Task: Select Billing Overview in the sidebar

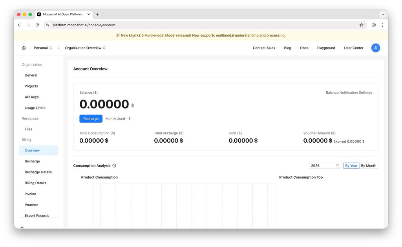Action: pyautogui.click(x=38, y=150)
